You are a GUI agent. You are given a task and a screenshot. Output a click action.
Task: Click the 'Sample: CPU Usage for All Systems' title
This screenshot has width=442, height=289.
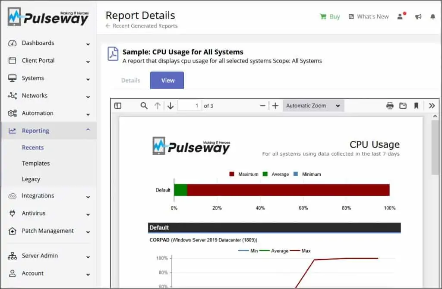[183, 52]
